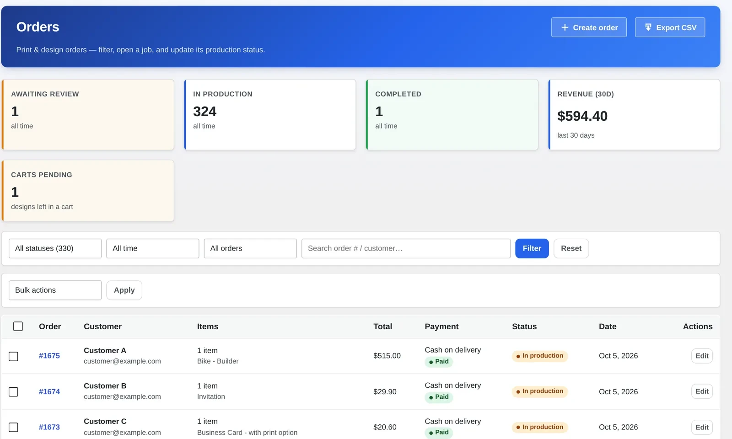Click the Bike - Builder item text

(218, 361)
